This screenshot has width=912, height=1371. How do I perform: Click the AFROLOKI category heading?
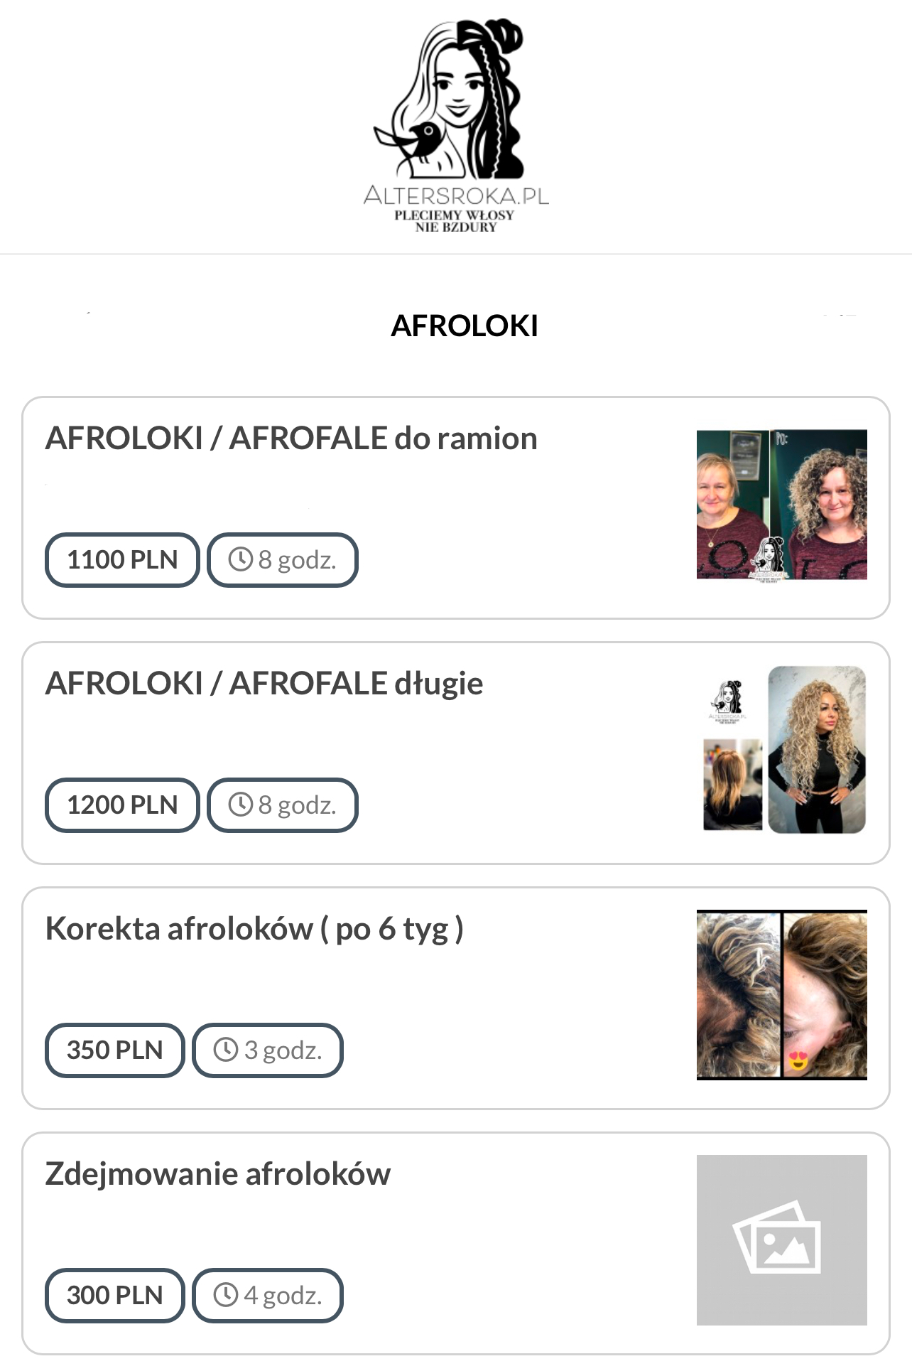[465, 326]
